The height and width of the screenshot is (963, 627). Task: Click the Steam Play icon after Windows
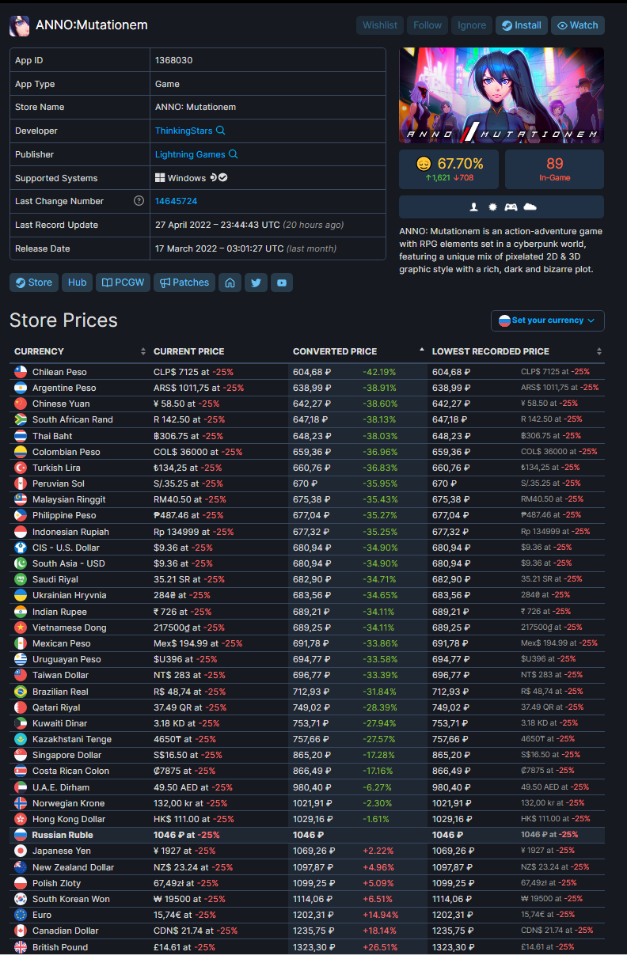pos(213,178)
